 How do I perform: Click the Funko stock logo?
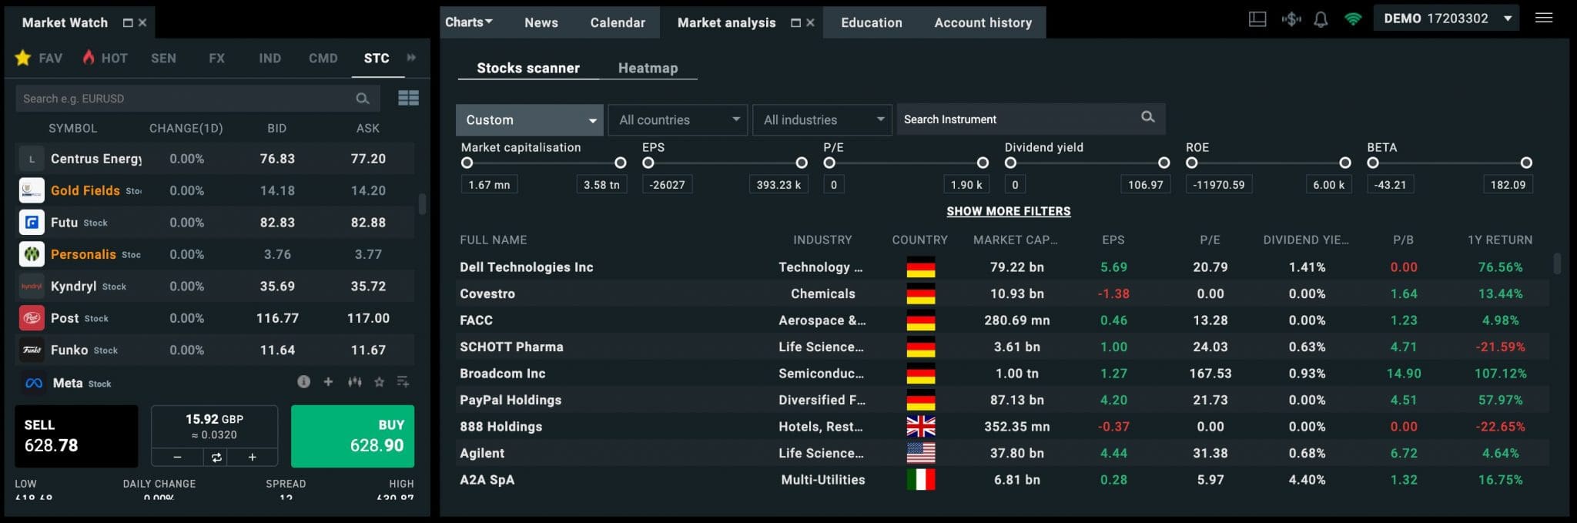tap(32, 350)
